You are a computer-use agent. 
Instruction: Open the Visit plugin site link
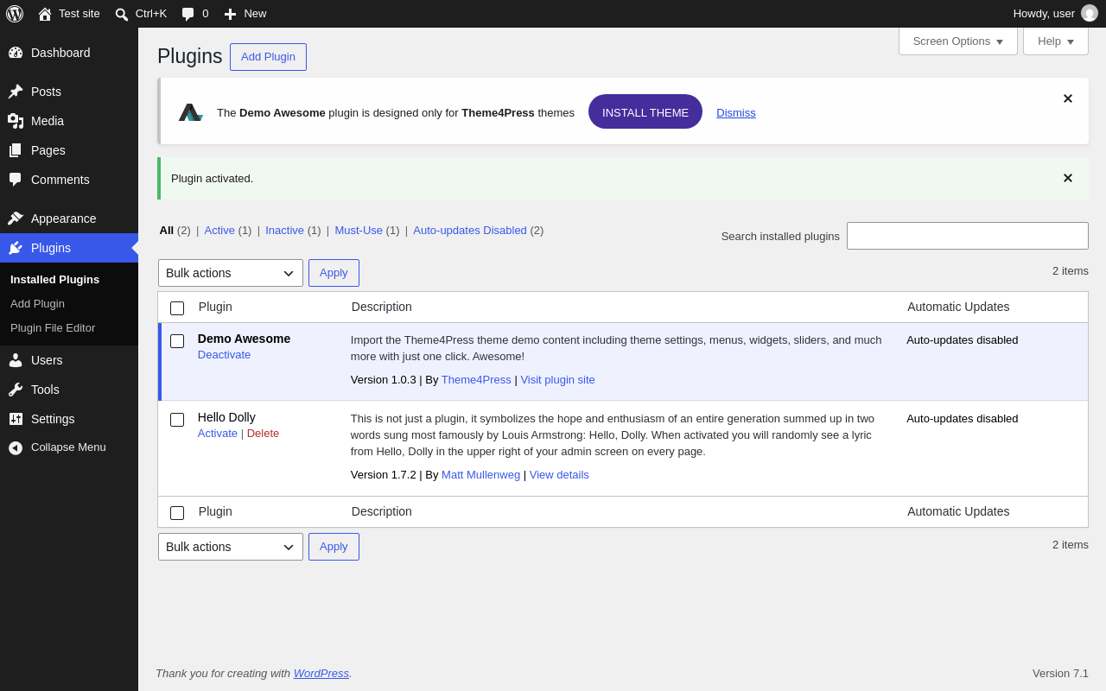[x=557, y=380]
